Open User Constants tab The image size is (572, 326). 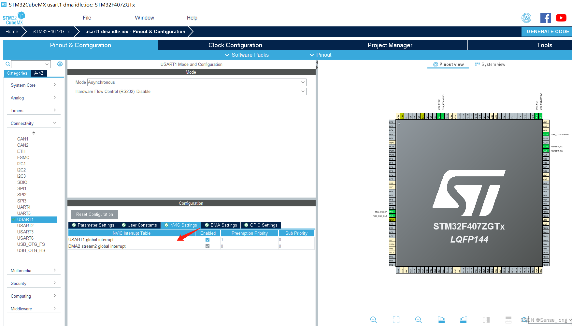click(x=139, y=225)
